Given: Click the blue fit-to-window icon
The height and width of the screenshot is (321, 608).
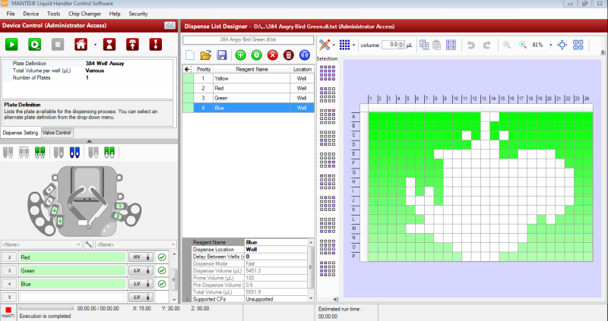Looking at the screenshot, I should point(562,45).
